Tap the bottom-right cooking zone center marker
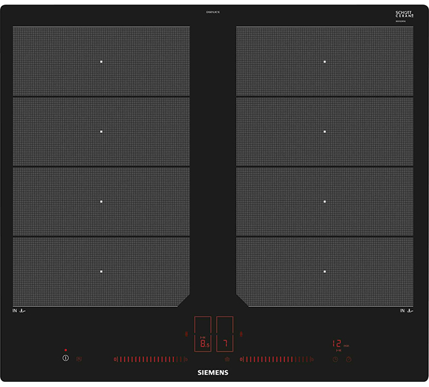 tap(324, 272)
